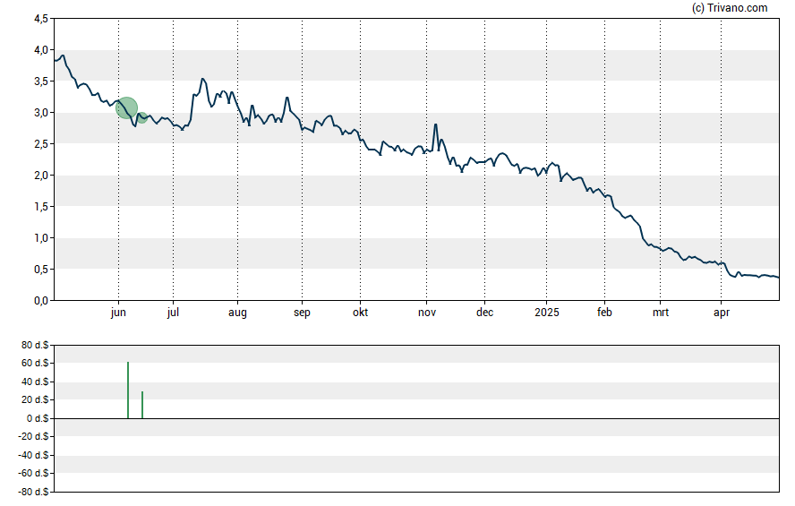Click the 2,5 price axis label
Viewport: 795px width, 506px height.
pyautogui.click(x=41, y=144)
